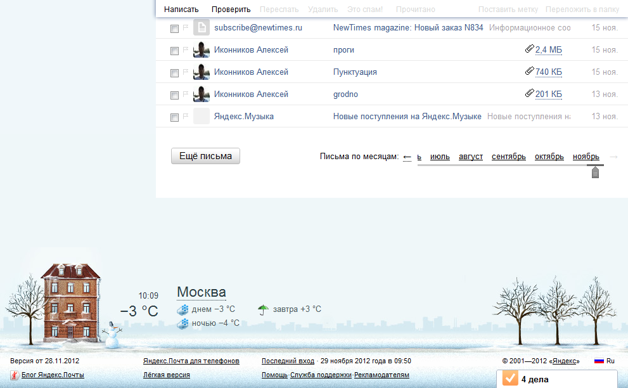Tick checkbox for the проги message
The image size is (628, 388).
pyautogui.click(x=174, y=51)
